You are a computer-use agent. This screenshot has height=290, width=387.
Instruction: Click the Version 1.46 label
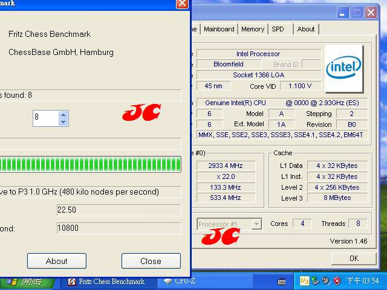(348, 241)
